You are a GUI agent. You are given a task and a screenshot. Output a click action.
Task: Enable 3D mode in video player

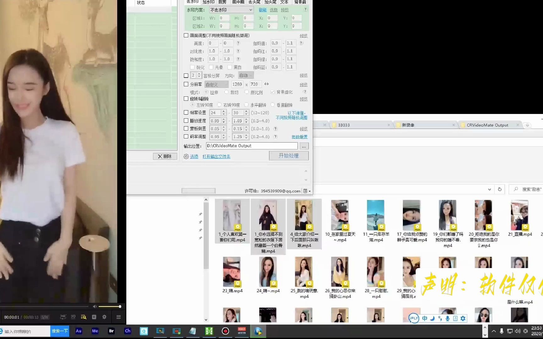[x=73, y=317]
